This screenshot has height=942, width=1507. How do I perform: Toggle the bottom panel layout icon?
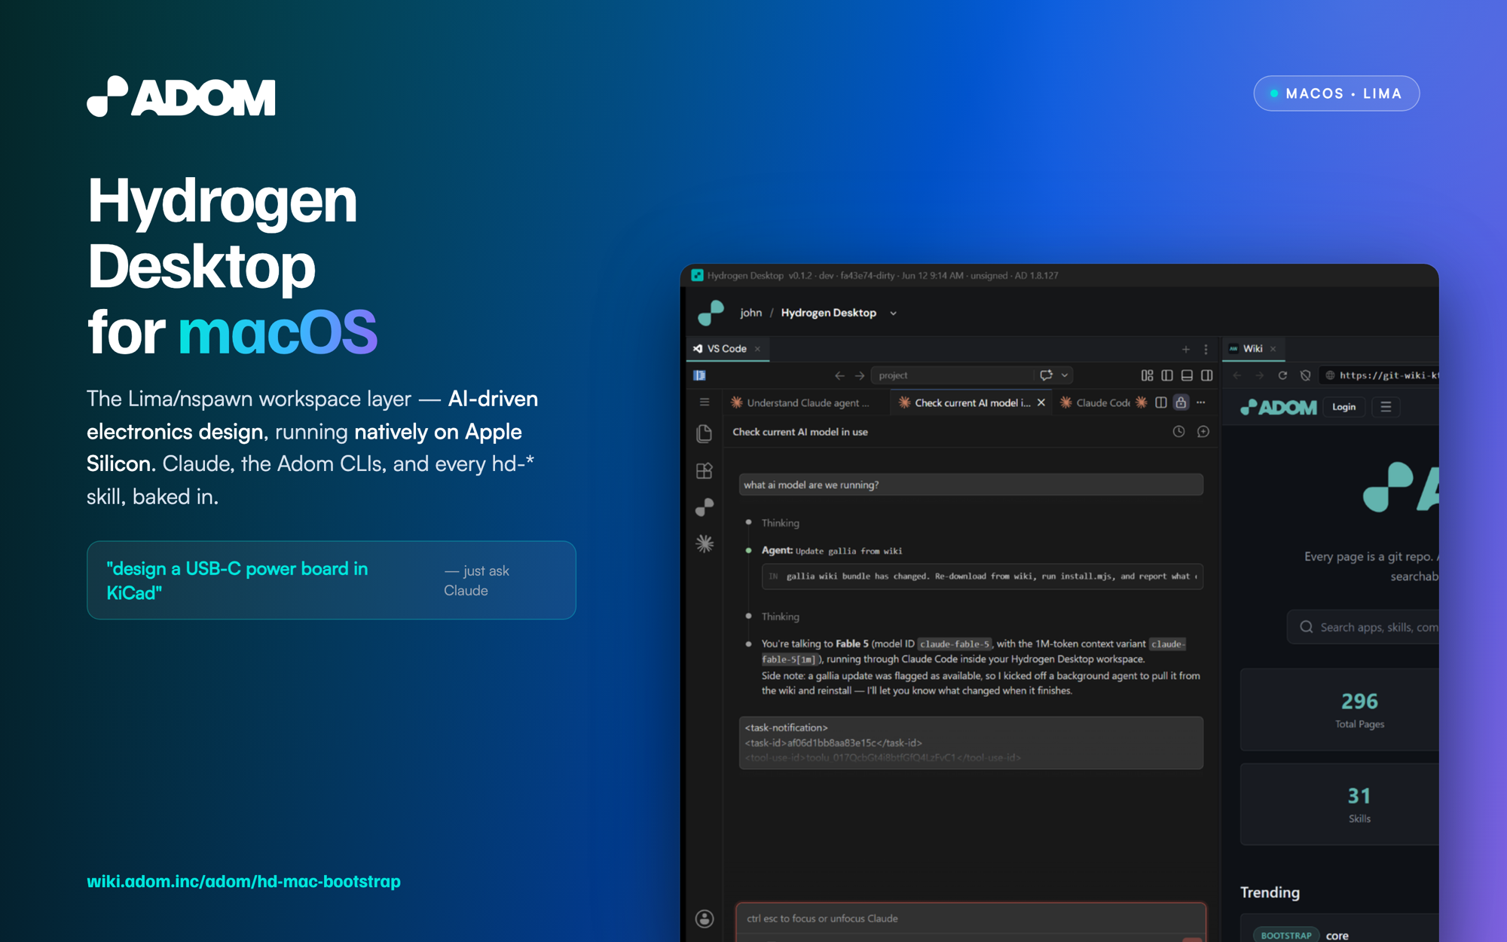(1187, 375)
